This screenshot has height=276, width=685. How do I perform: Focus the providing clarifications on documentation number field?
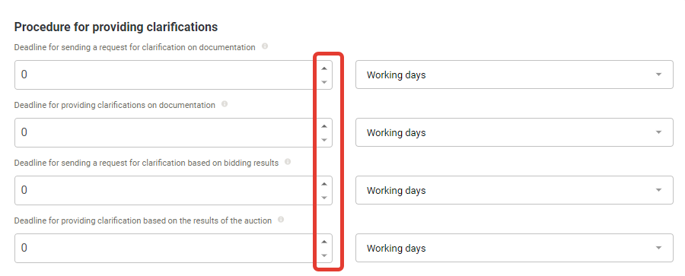[166, 132]
